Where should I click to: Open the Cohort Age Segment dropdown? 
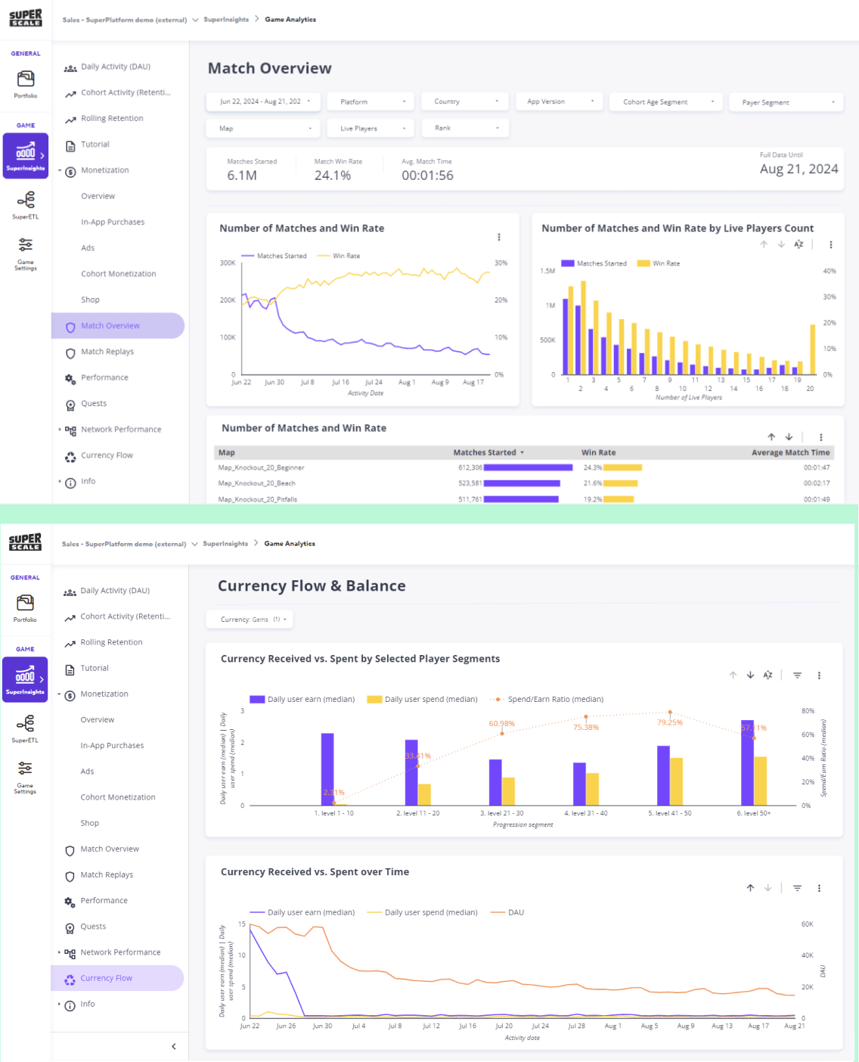(666, 101)
